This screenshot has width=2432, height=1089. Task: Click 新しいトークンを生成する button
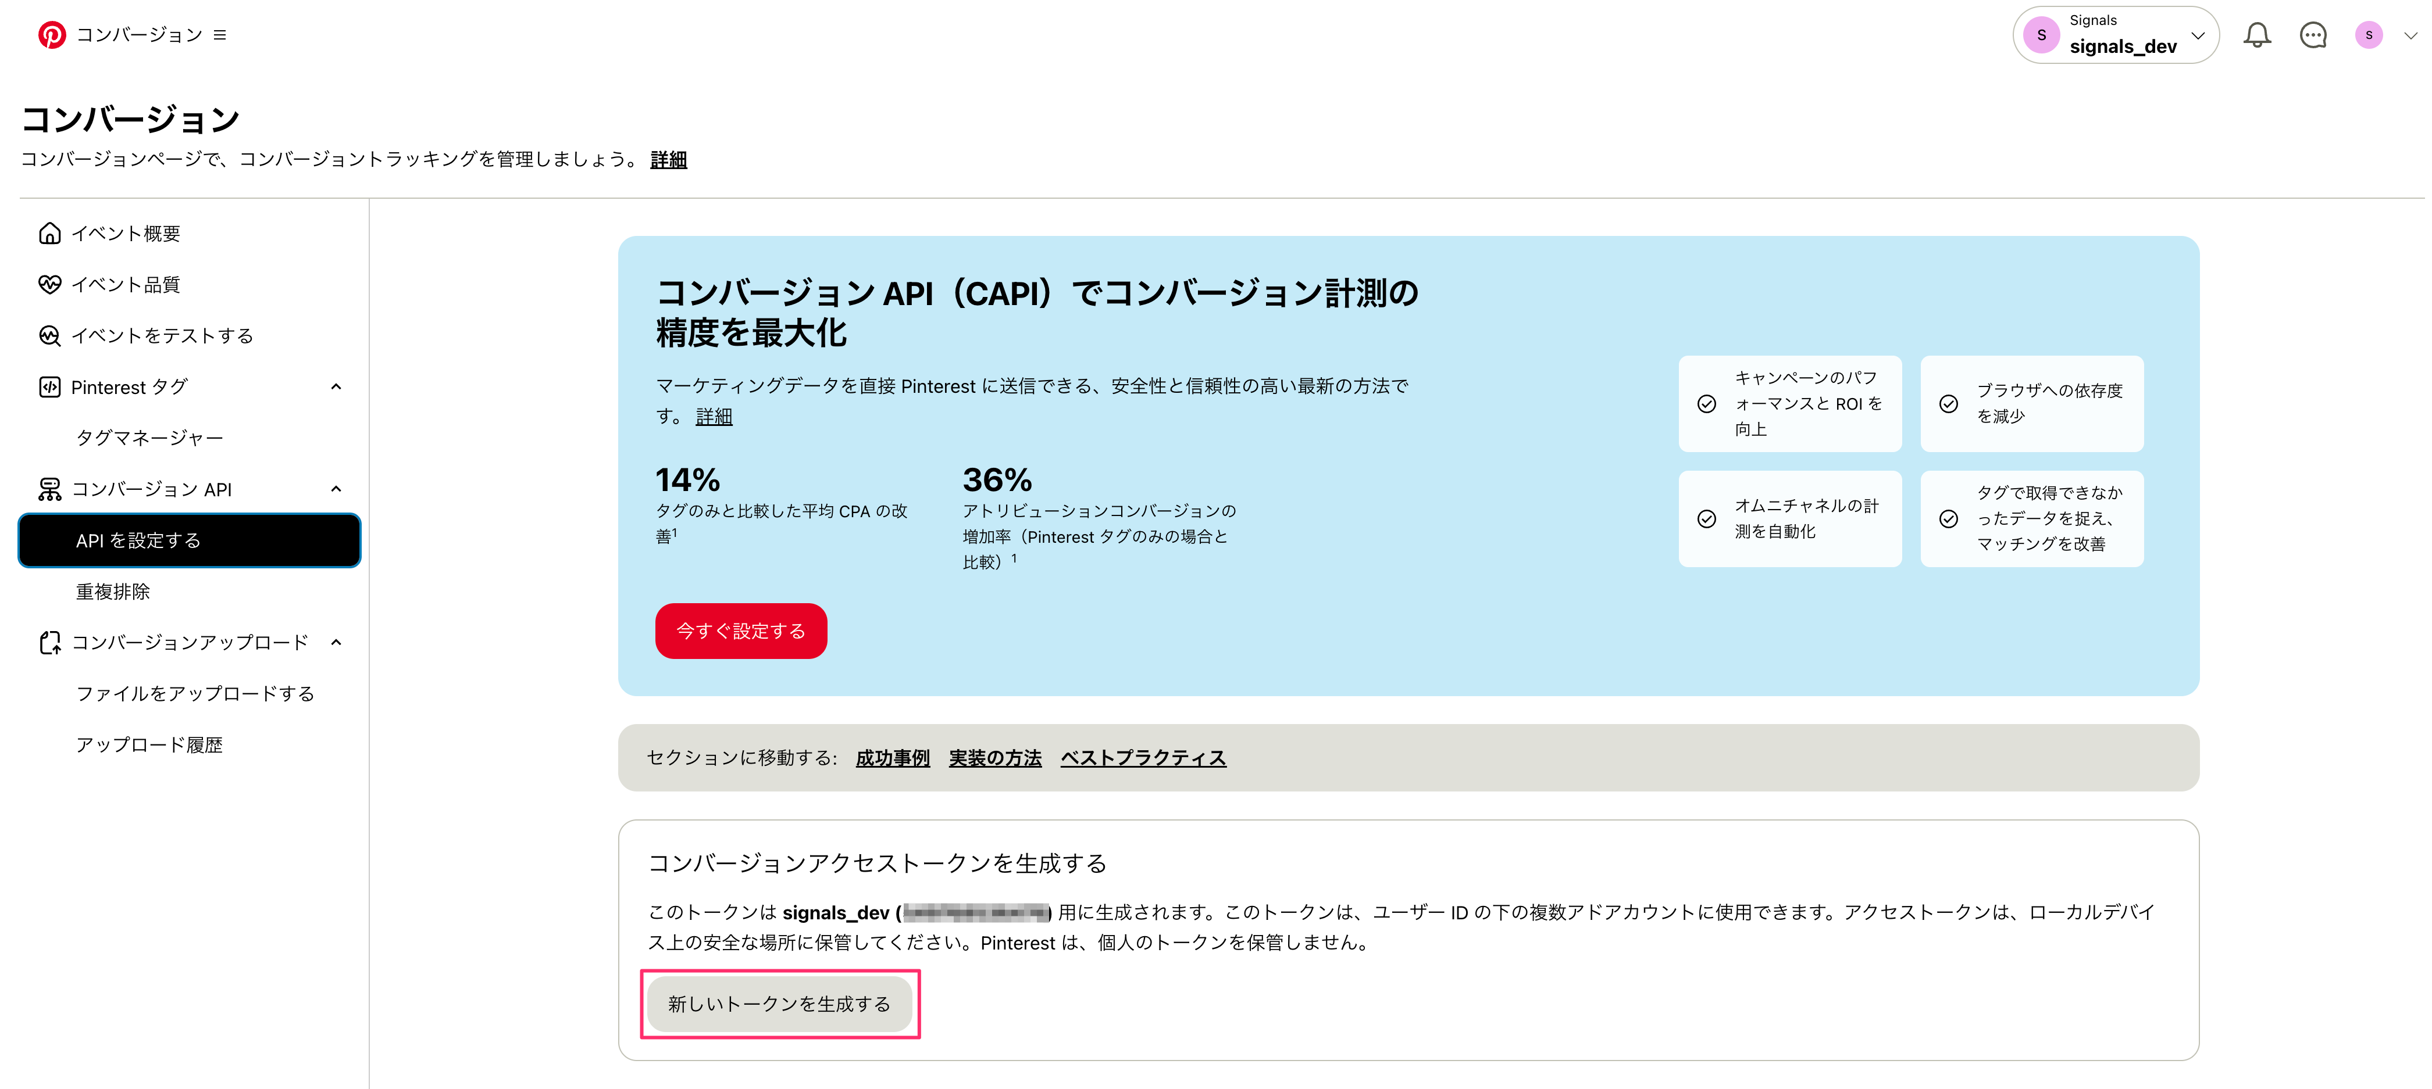click(x=780, y=1004)
